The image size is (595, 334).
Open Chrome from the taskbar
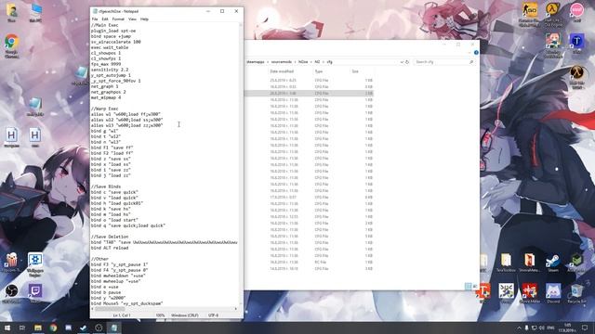[x=53, y=328]
